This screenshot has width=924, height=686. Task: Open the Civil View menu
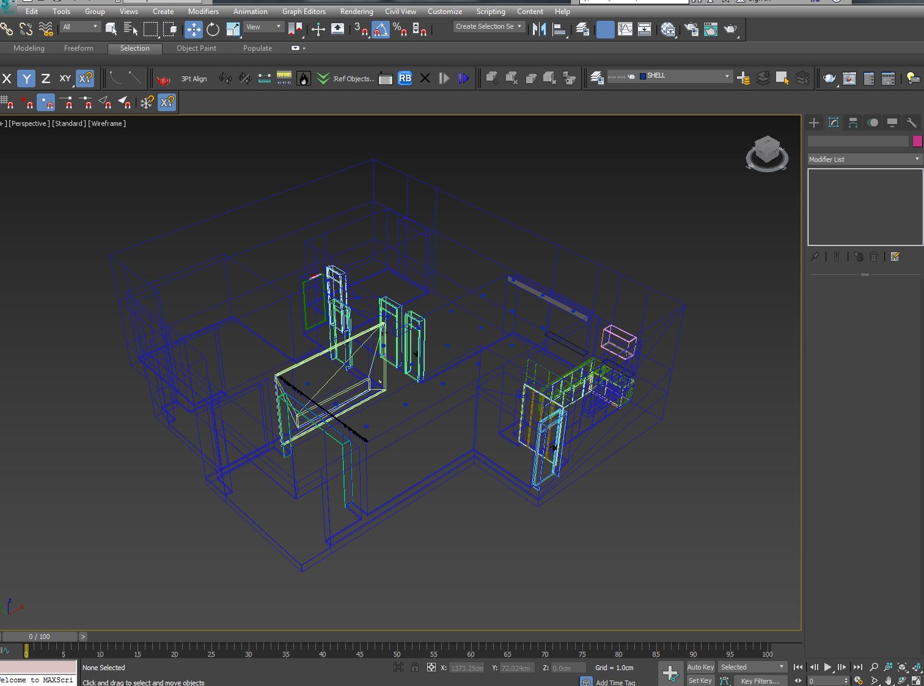click(x=400, y=11)
